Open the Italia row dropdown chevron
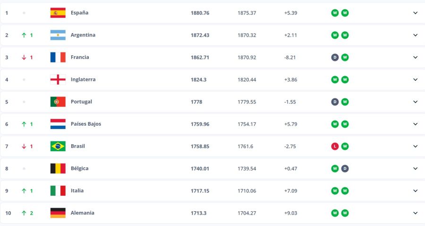The height and width of the screenshot is (226, 425). [416, 191]
